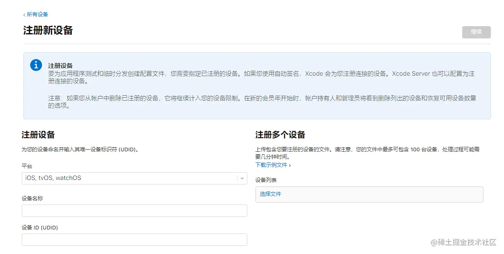Open the 平台 platform dropdown

(x=134, y=178)
